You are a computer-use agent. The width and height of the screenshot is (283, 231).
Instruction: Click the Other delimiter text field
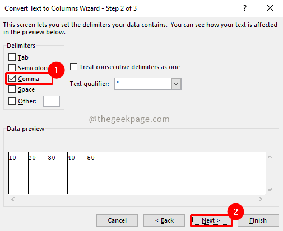[x=52, y=101]
